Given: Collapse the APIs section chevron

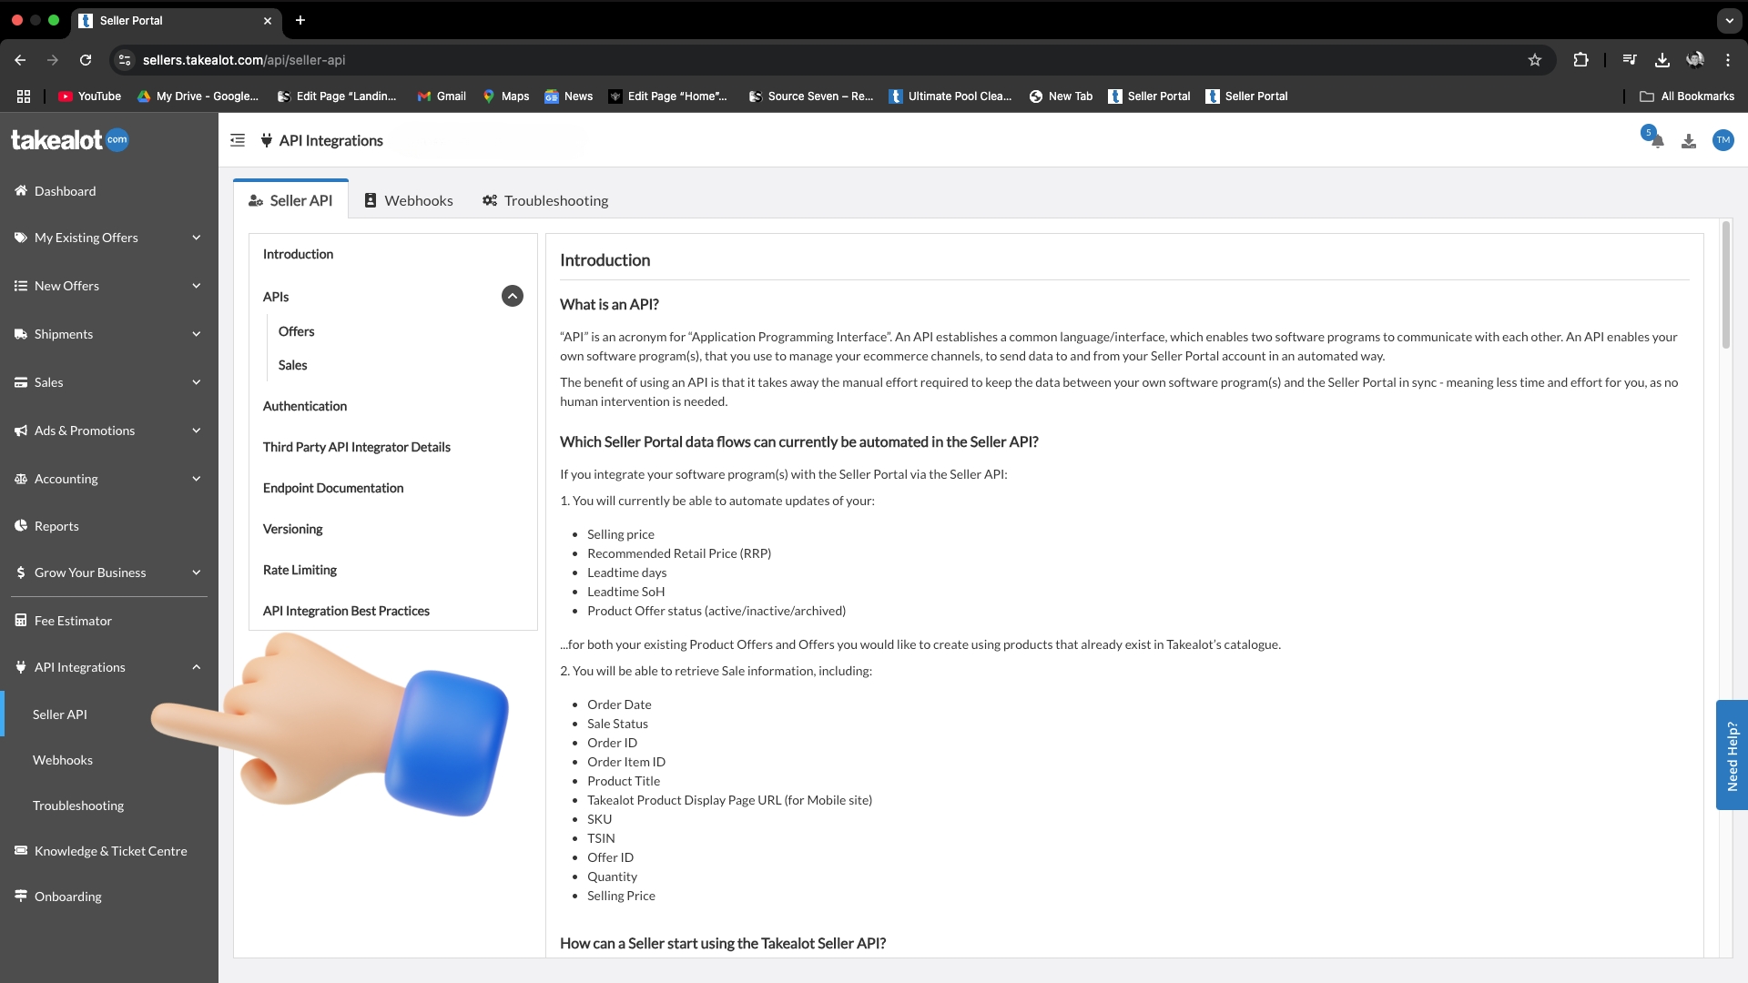Looking at the screenshot, I should (x=513, y=296).
